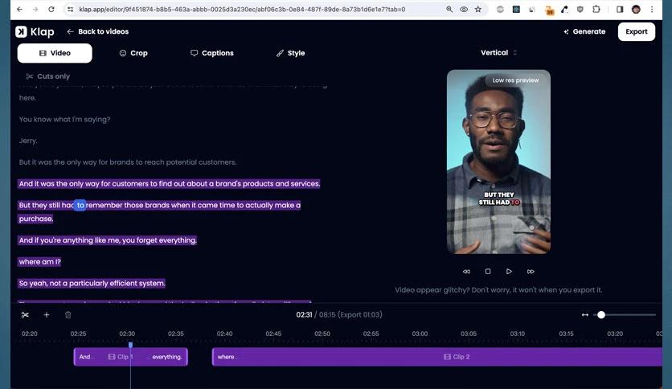View site information icon in address bar

point(70,9)
